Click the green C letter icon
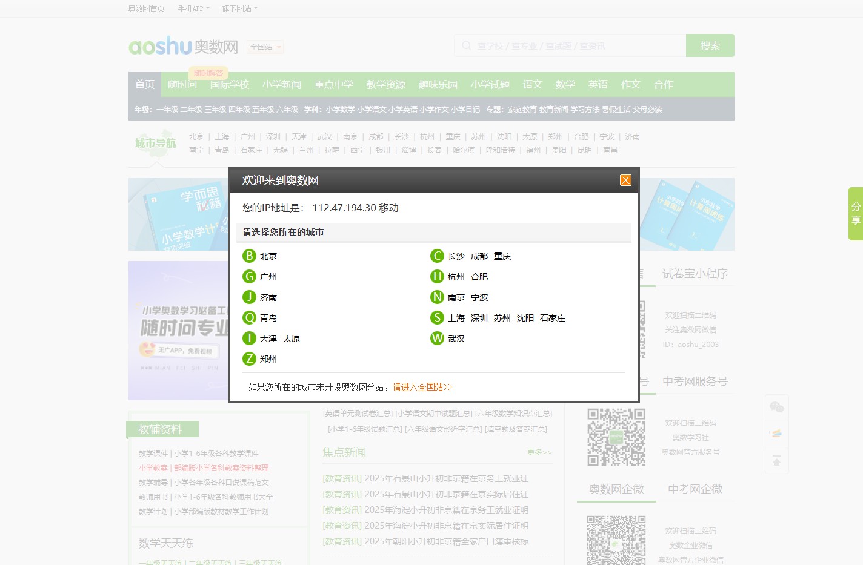The image size is (863, 565). [x=437, y=256]
